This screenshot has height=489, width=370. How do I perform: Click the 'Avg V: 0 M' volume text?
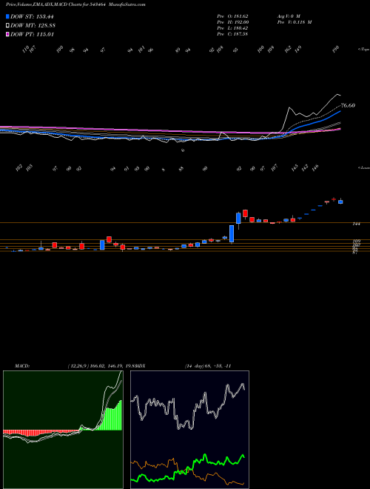(288, 16)
